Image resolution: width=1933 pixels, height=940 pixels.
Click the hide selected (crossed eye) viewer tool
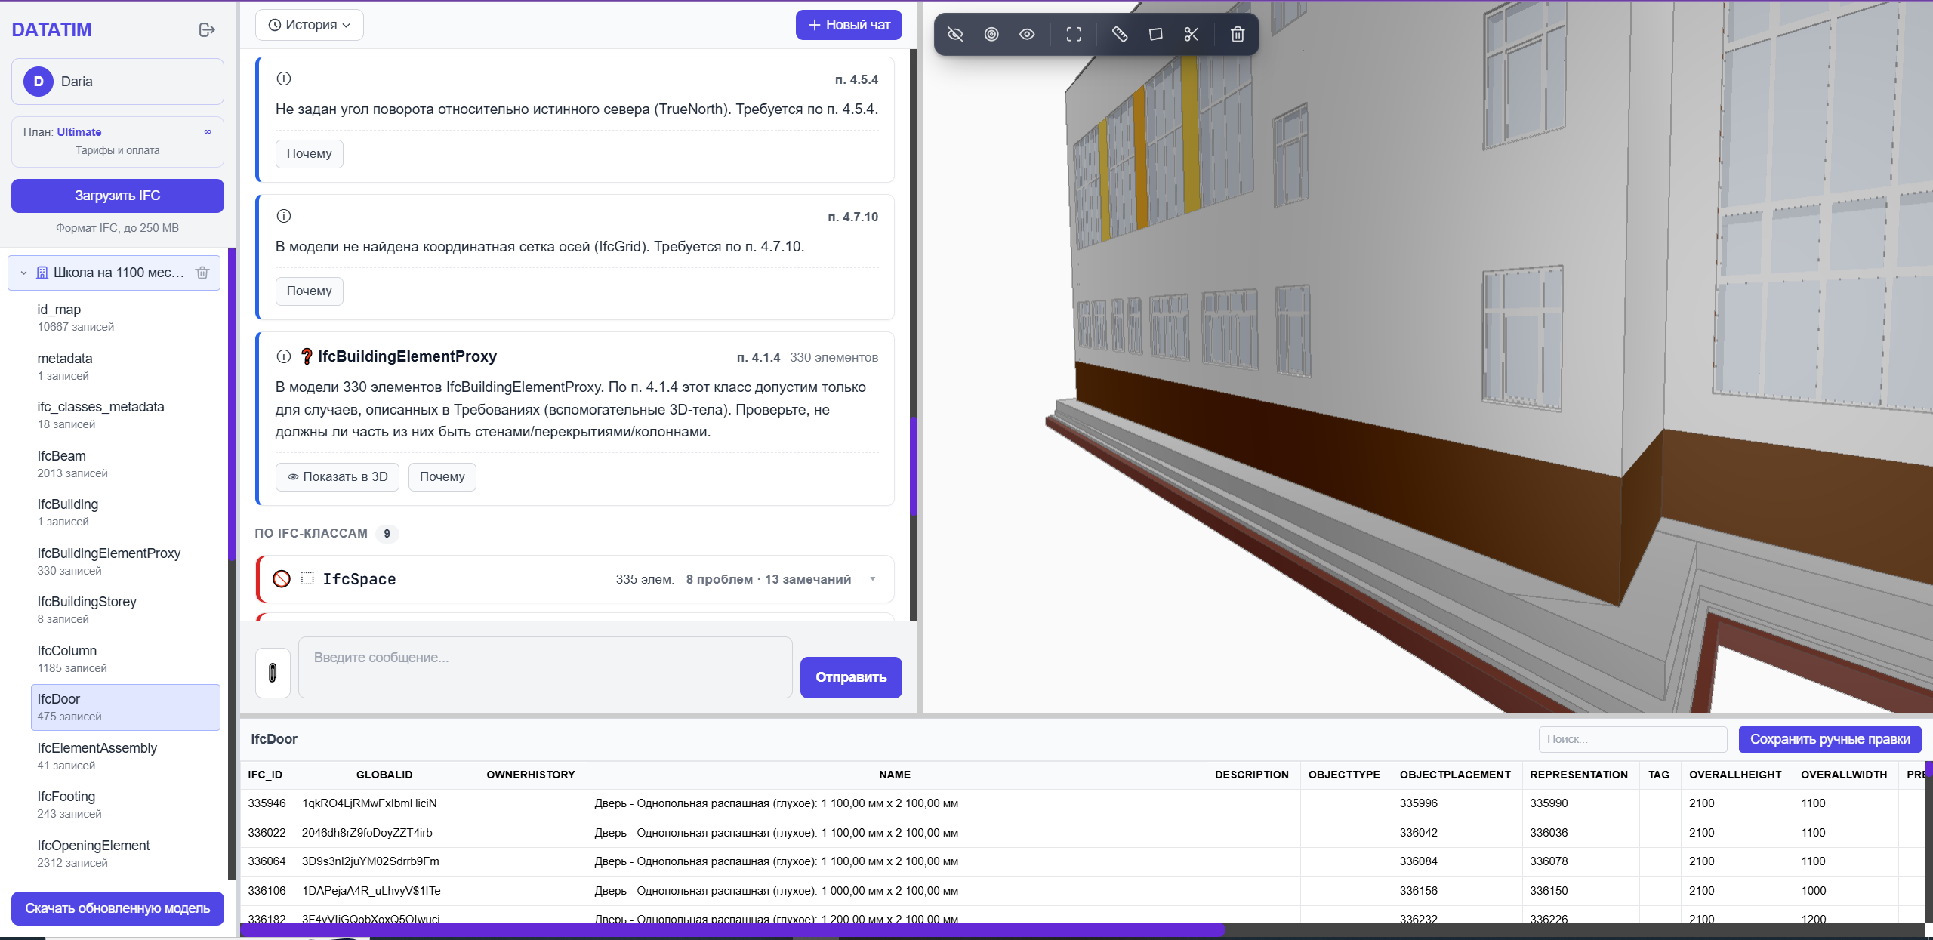click(x=955, y=34)
